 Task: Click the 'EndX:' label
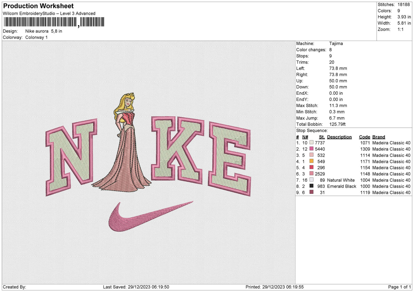302,93
